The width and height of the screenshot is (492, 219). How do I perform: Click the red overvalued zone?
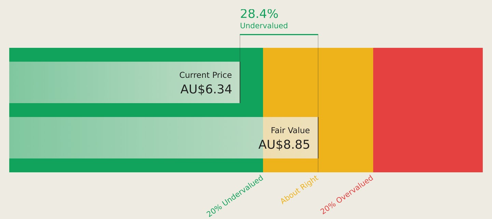[x=428, y=110]
